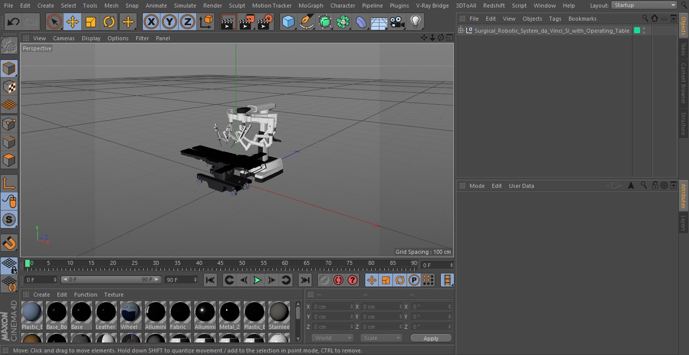Viewport: 689px width, 355px height.
Task: Open the Layout dropdown set to Startup
Action: pos(644,5)
